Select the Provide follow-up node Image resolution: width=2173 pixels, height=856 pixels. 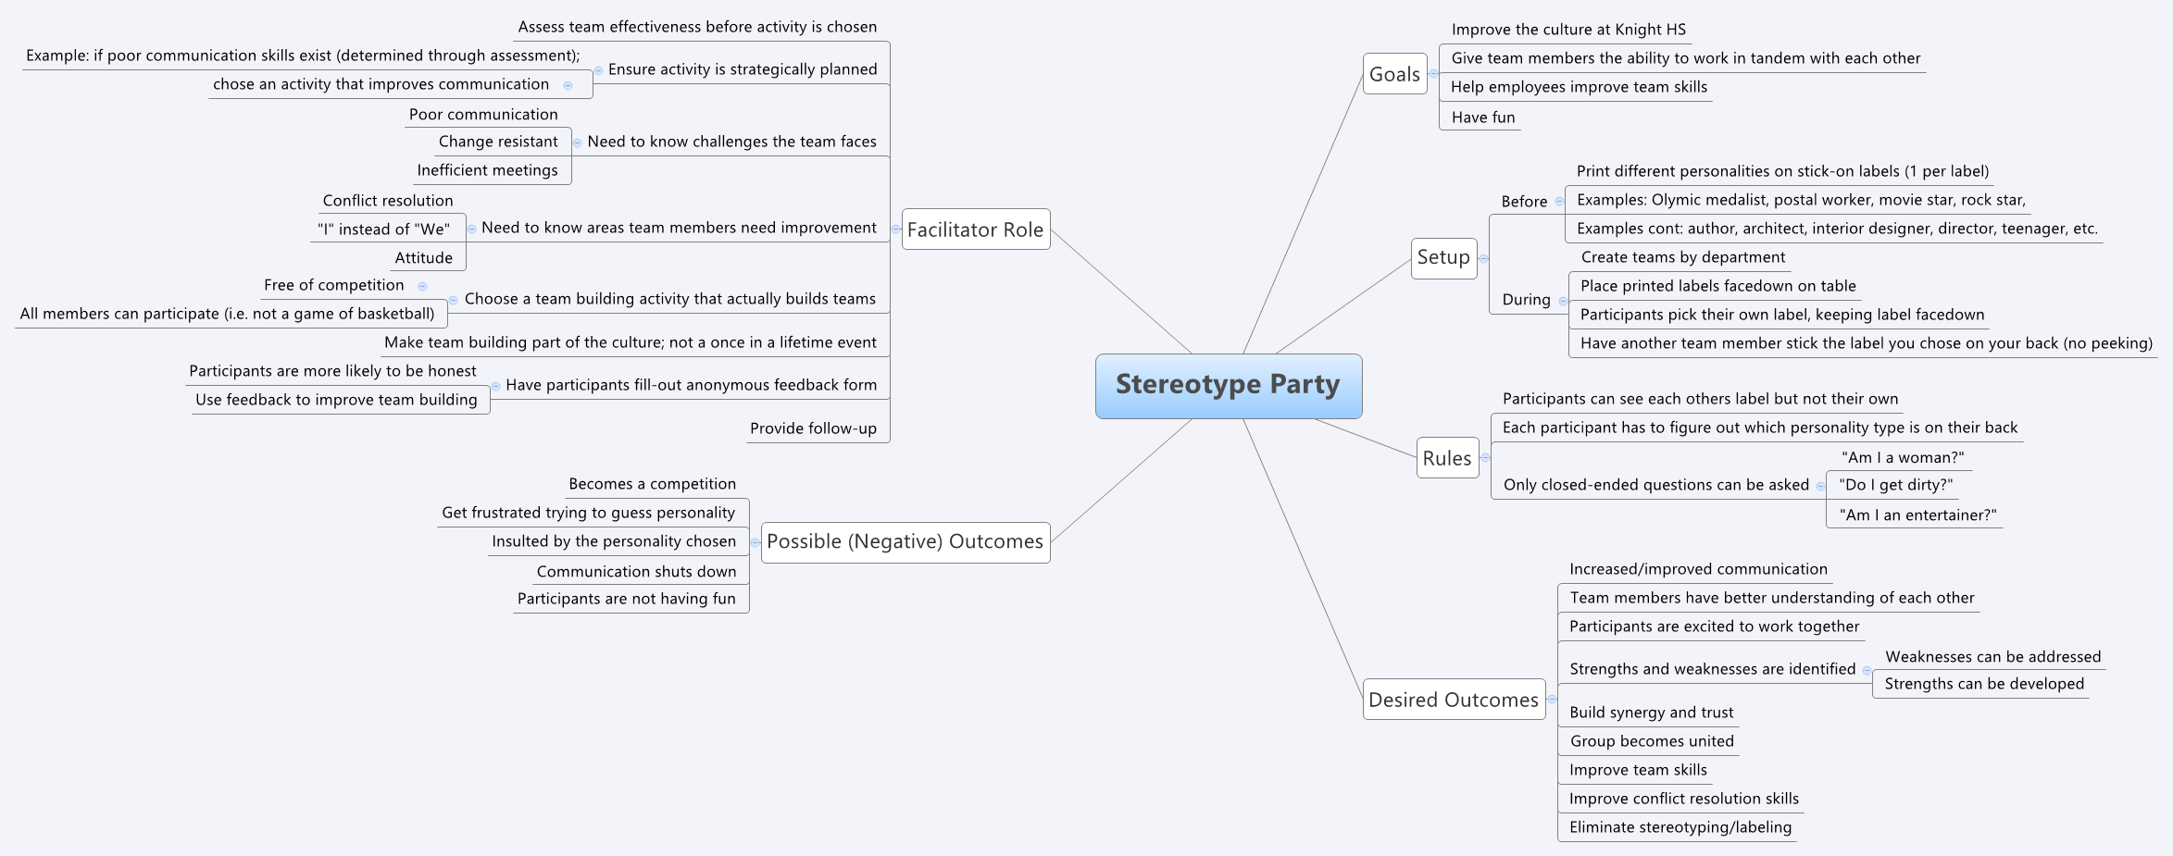coord(816,428)
